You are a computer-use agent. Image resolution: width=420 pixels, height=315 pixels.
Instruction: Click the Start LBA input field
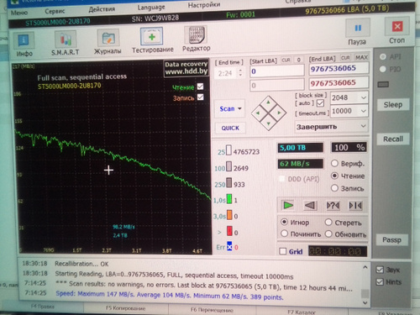pyautogui.click(x=277, y=71)
